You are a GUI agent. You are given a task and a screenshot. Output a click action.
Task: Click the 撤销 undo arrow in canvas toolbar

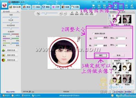coord(72,13)
